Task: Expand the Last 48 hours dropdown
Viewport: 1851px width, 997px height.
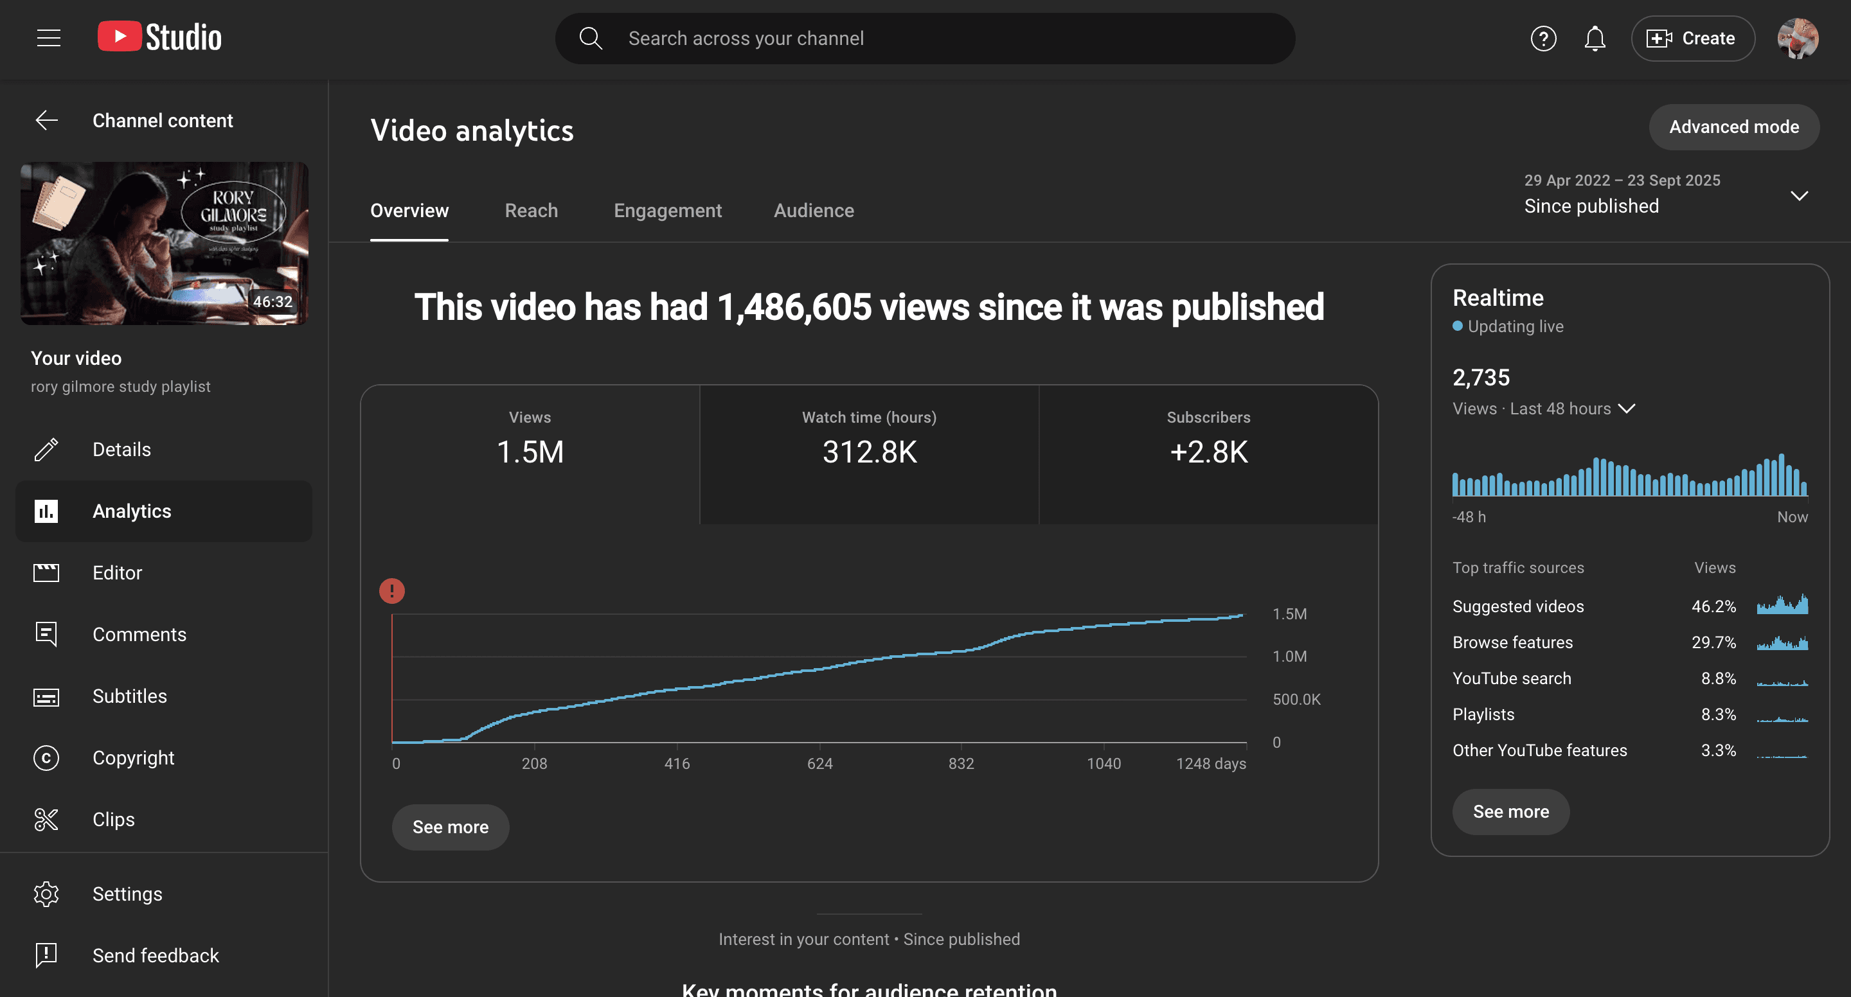Action: point(1626,409)
